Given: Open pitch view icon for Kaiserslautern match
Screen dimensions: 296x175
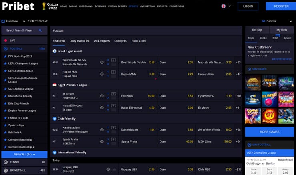Looking at the screenshot, I should tap(114, 128).
